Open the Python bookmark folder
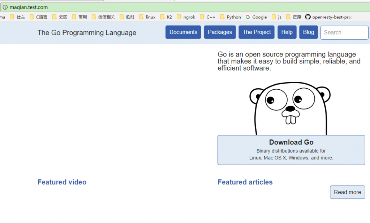Viewport: 370px width, 223px height. [x=231, y=17]
